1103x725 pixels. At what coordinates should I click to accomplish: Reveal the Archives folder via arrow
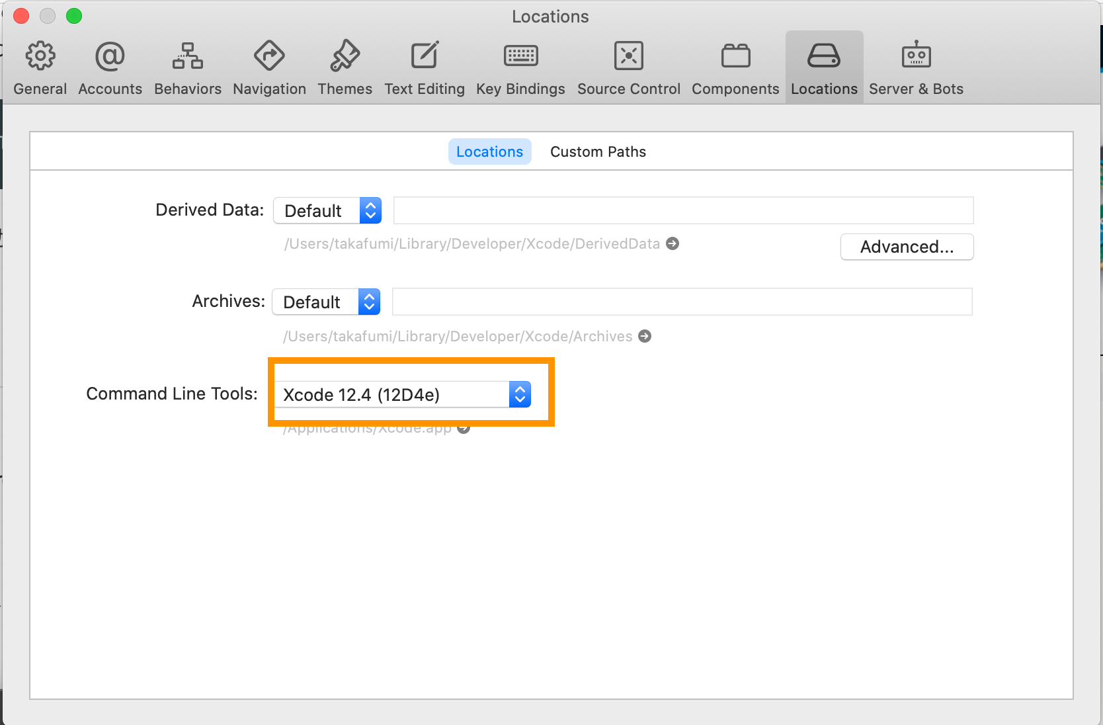pos(645,337)
